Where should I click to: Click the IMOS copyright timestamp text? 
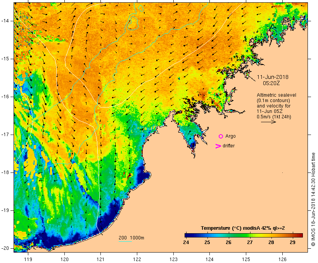coord(313,200)
